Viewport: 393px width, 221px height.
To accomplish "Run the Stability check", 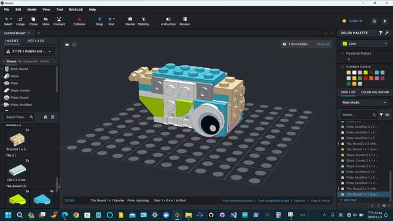I will coord(143,21).
